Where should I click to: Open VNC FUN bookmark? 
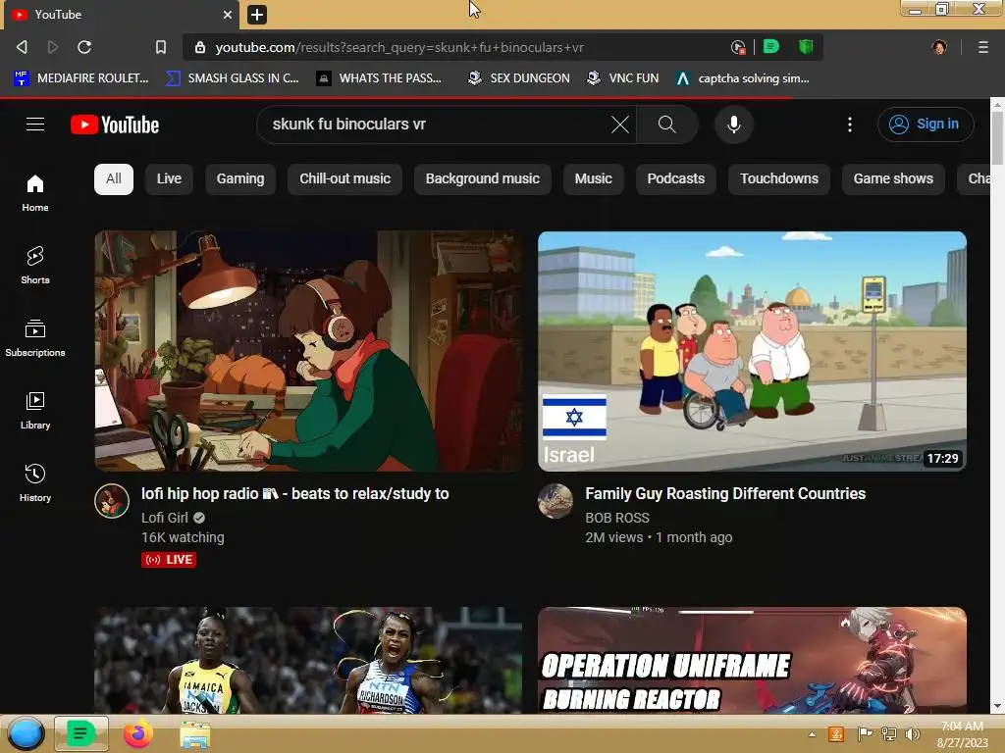pyautogui.click(x=623, y=78)
